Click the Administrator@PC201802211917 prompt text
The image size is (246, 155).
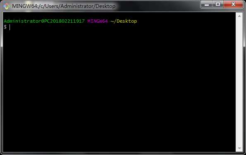point(44,21)
